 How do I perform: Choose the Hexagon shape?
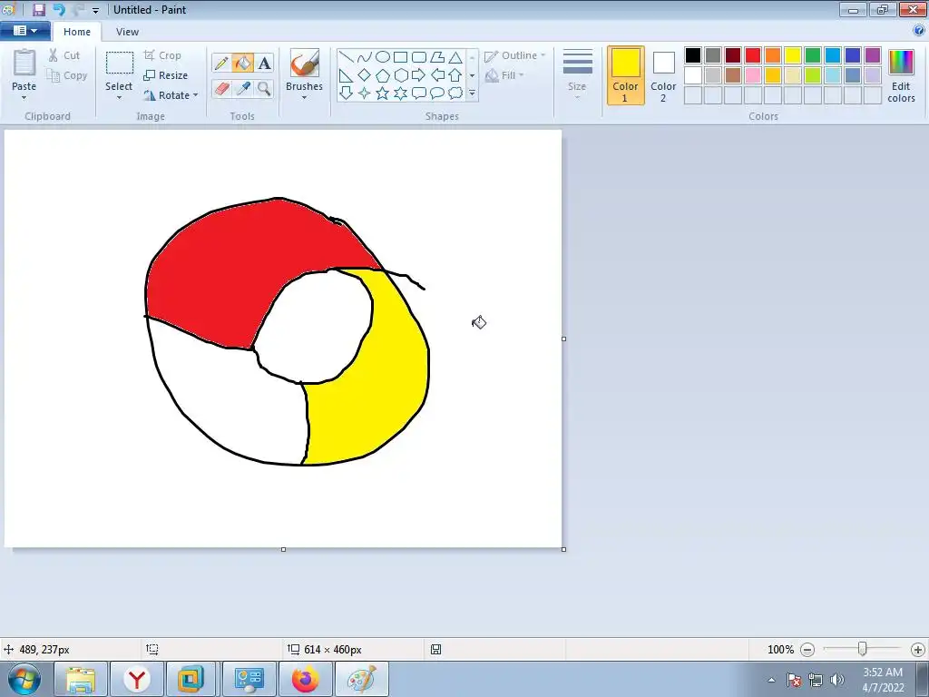click(401, 75)
